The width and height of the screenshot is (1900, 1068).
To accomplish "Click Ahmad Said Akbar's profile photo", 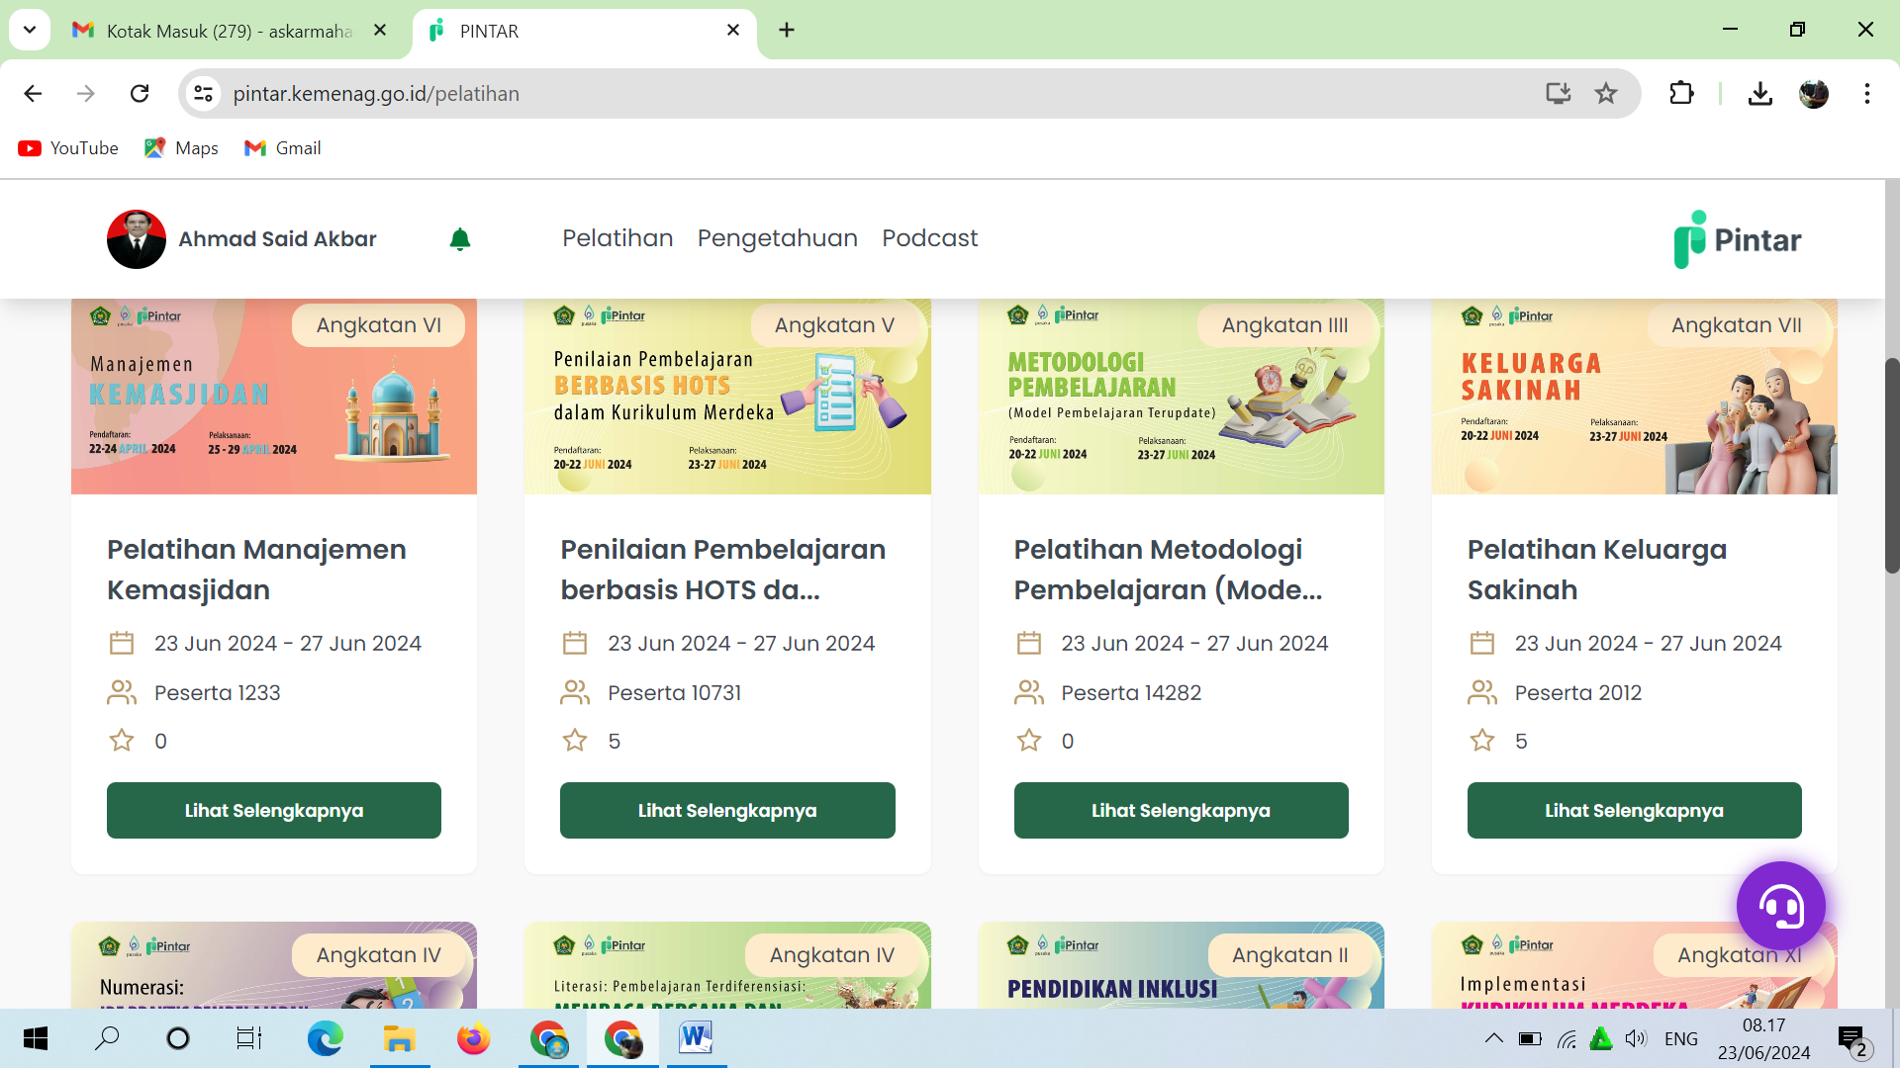I will [135, 239].
